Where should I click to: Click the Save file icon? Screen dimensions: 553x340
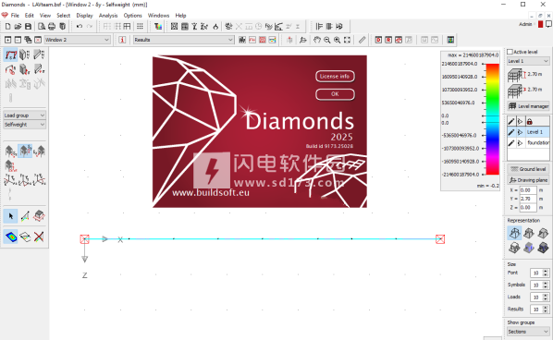[x=29, y=27]
